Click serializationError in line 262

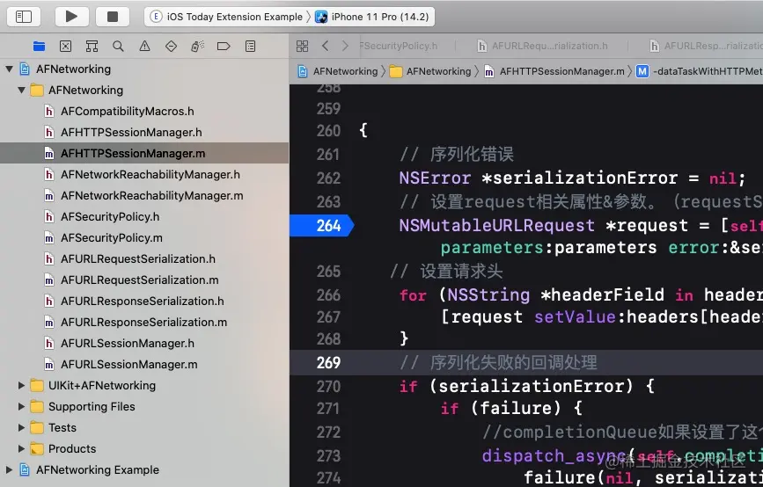[x=585, y=178]
